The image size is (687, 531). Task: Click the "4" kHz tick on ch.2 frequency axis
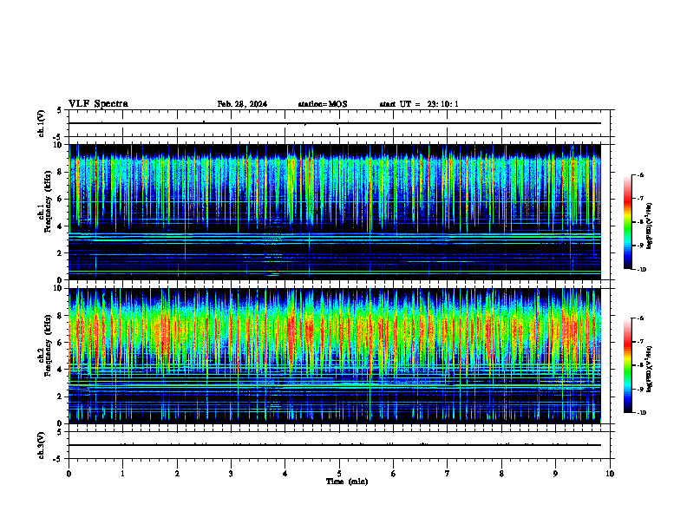coord(61,370)
